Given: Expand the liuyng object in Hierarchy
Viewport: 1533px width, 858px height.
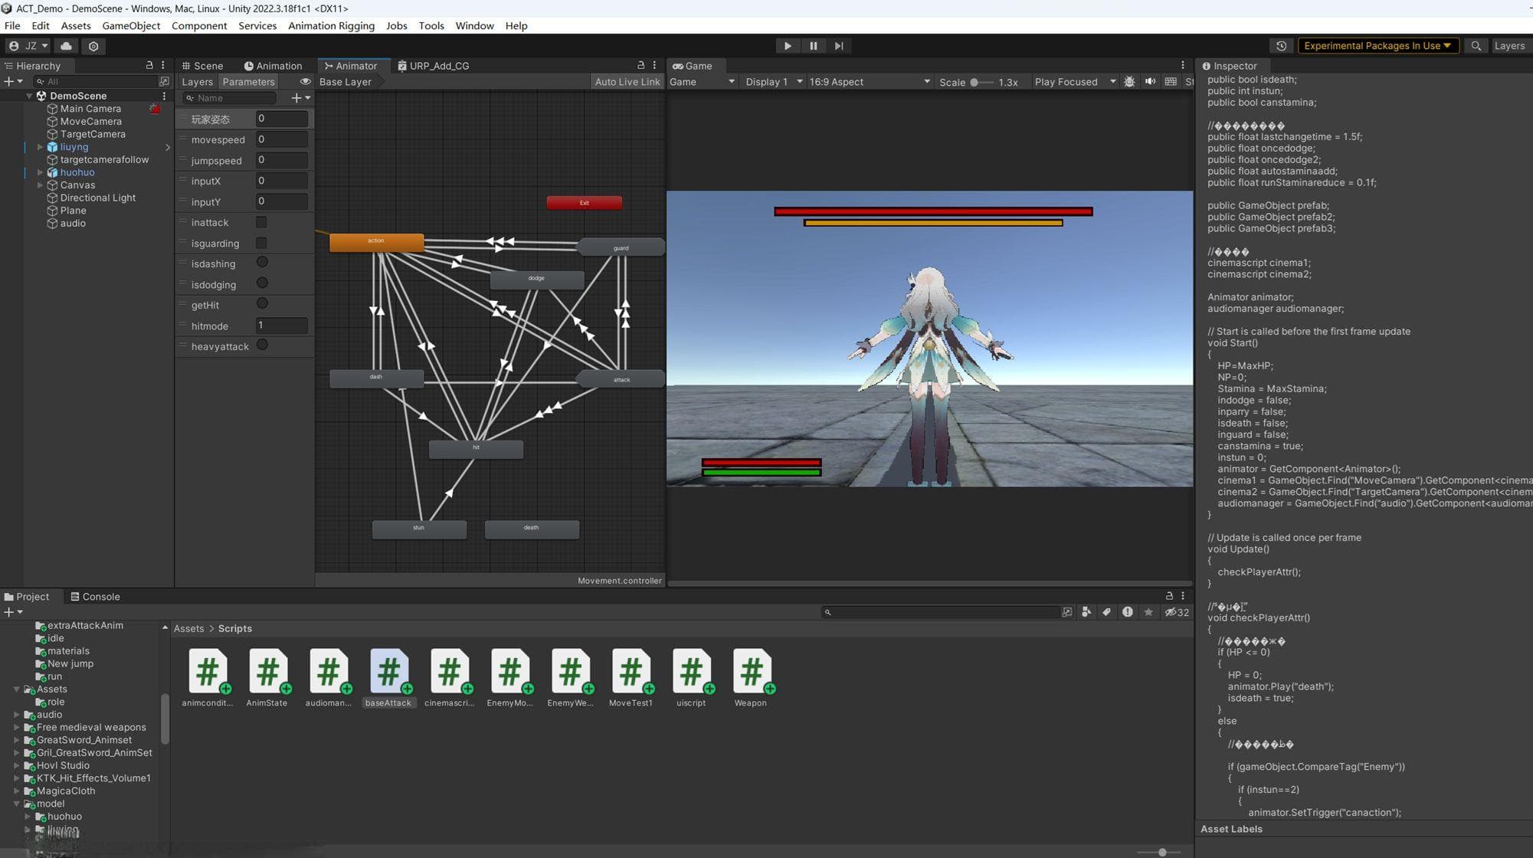Looking at the screenshot, I should click(x=40, y=147).
